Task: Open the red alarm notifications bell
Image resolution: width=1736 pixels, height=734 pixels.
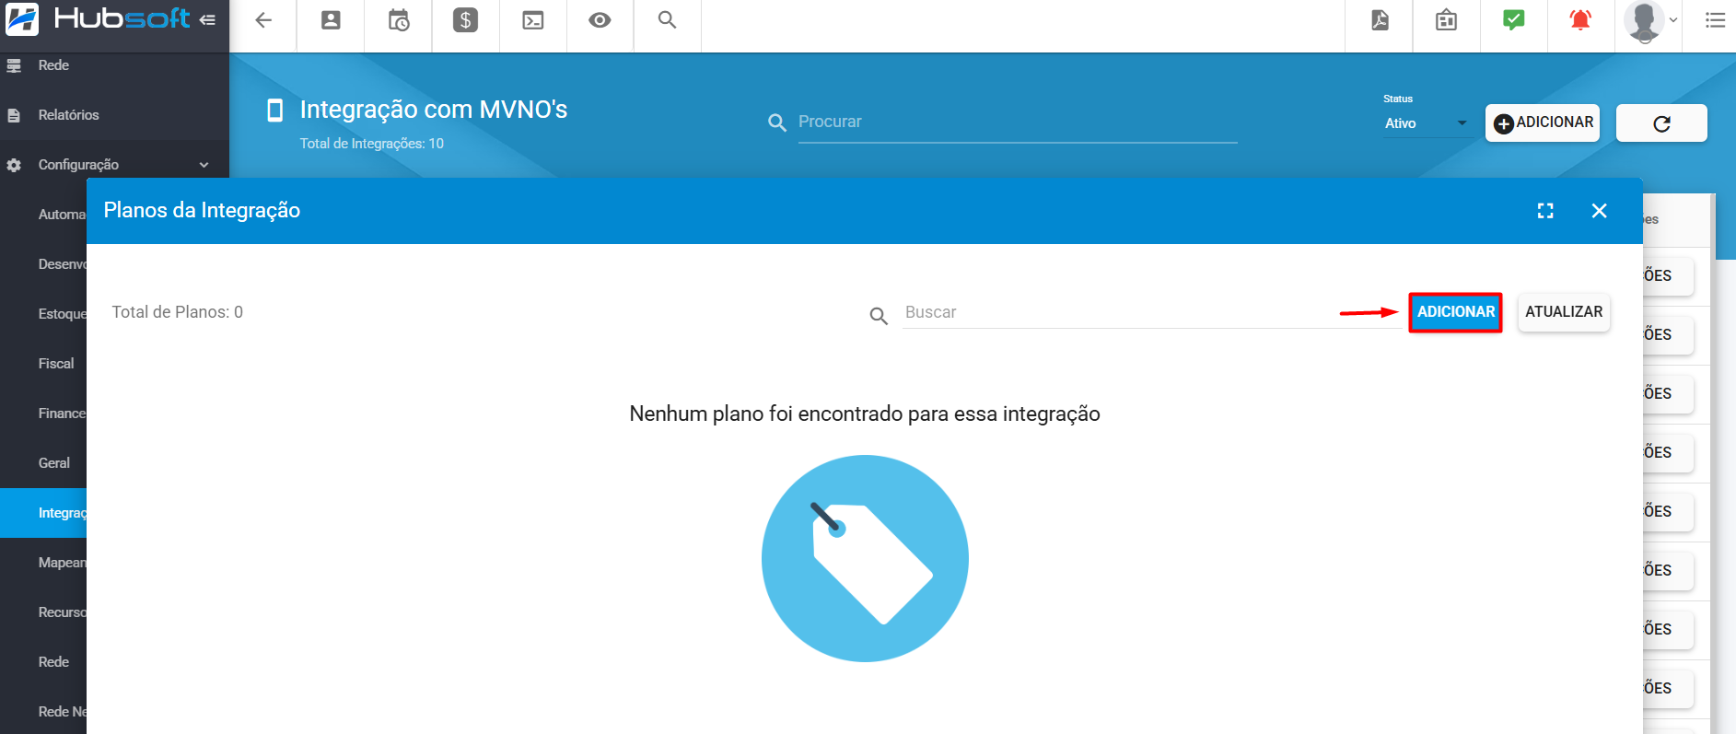Action: click(1581, 20)
